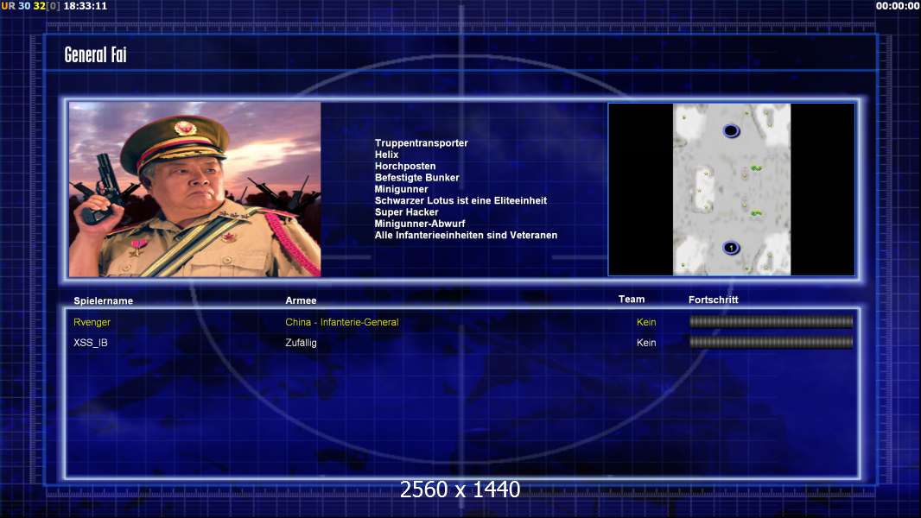Click the Truppentransporter ability entry
The width and height of the screenshot is (921, 518).
(421, 143)
